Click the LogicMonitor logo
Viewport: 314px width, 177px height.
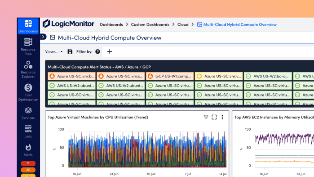point(68,24)
